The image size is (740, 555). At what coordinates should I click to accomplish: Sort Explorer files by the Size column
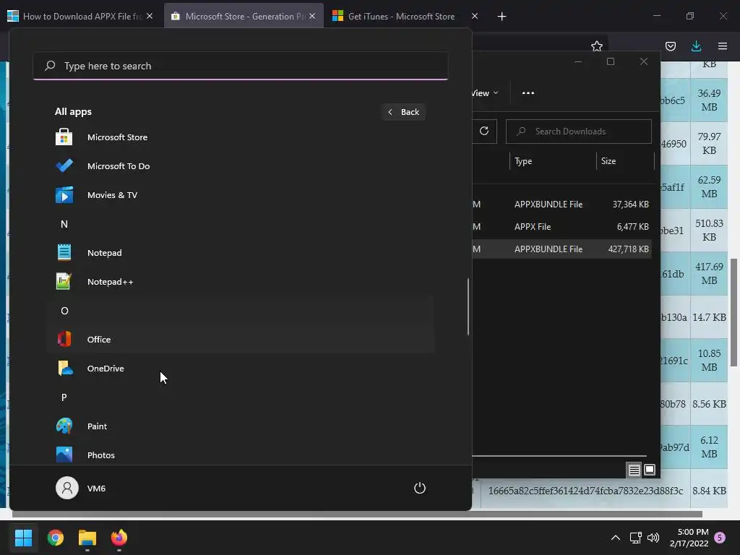pyautogui.click(x=625, y=161)
